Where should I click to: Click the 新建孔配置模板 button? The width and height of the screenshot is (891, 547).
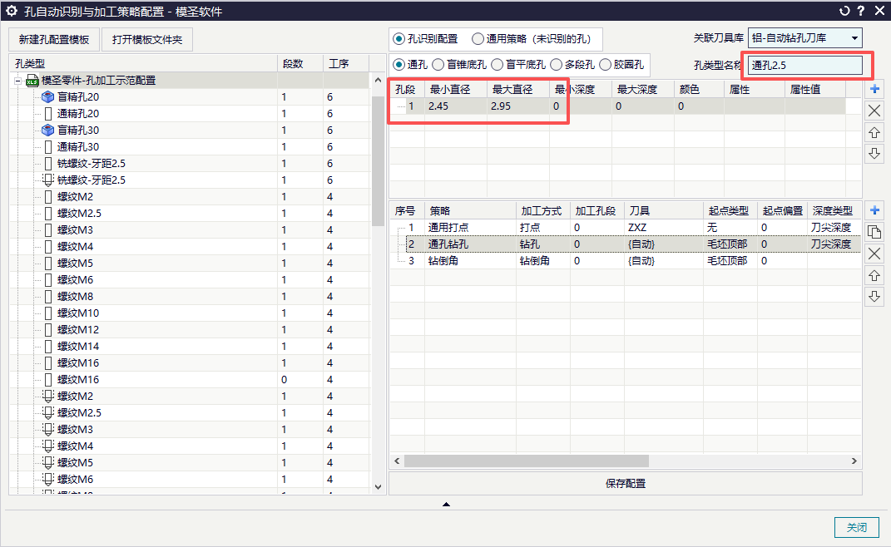coord(54,40)
